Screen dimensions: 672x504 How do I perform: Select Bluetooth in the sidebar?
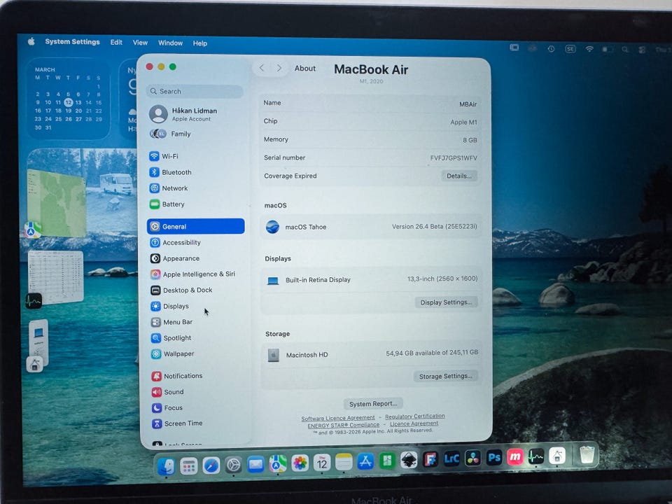176,172
